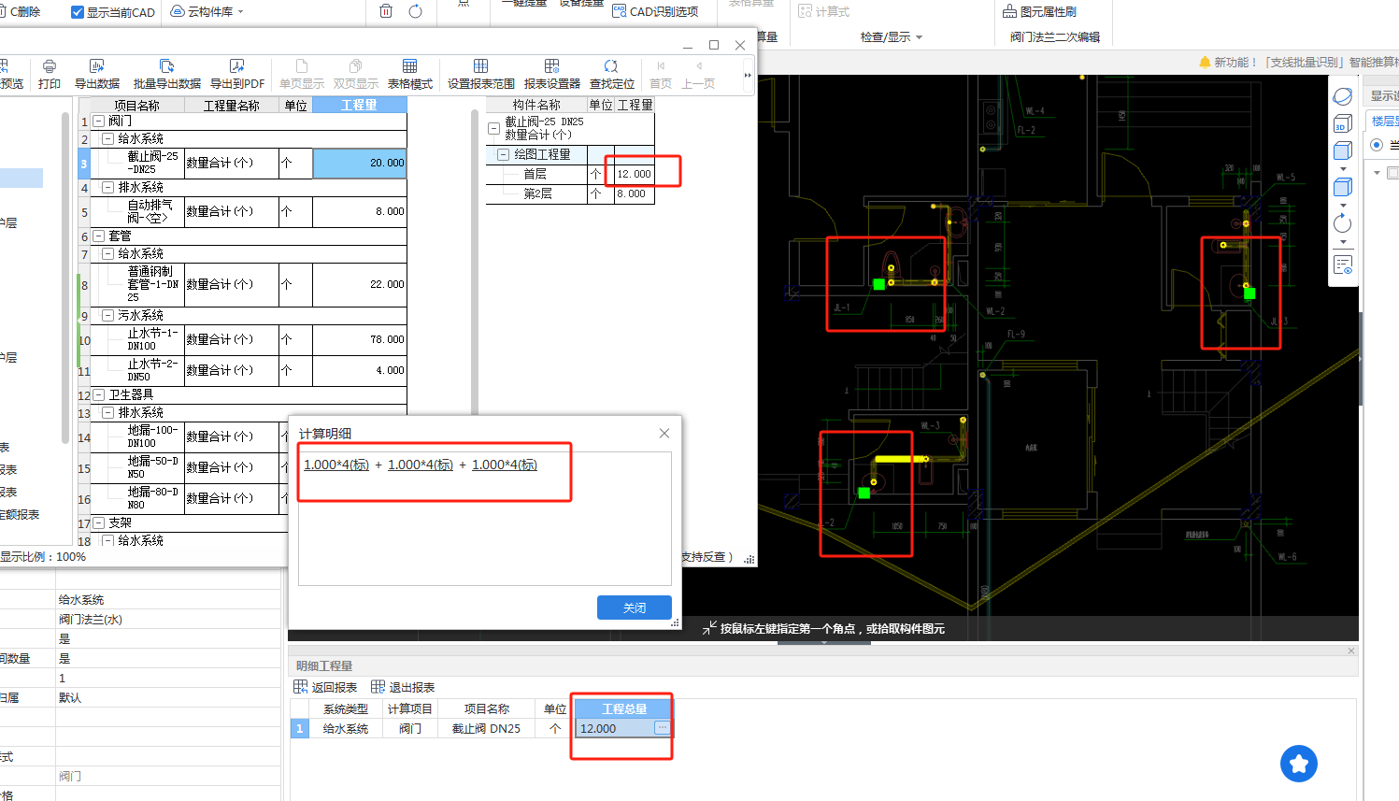Export report to PDF (导出到PDF)
Image resolution: width=1399 pixels, height=801 pixels.
(237, 75)
